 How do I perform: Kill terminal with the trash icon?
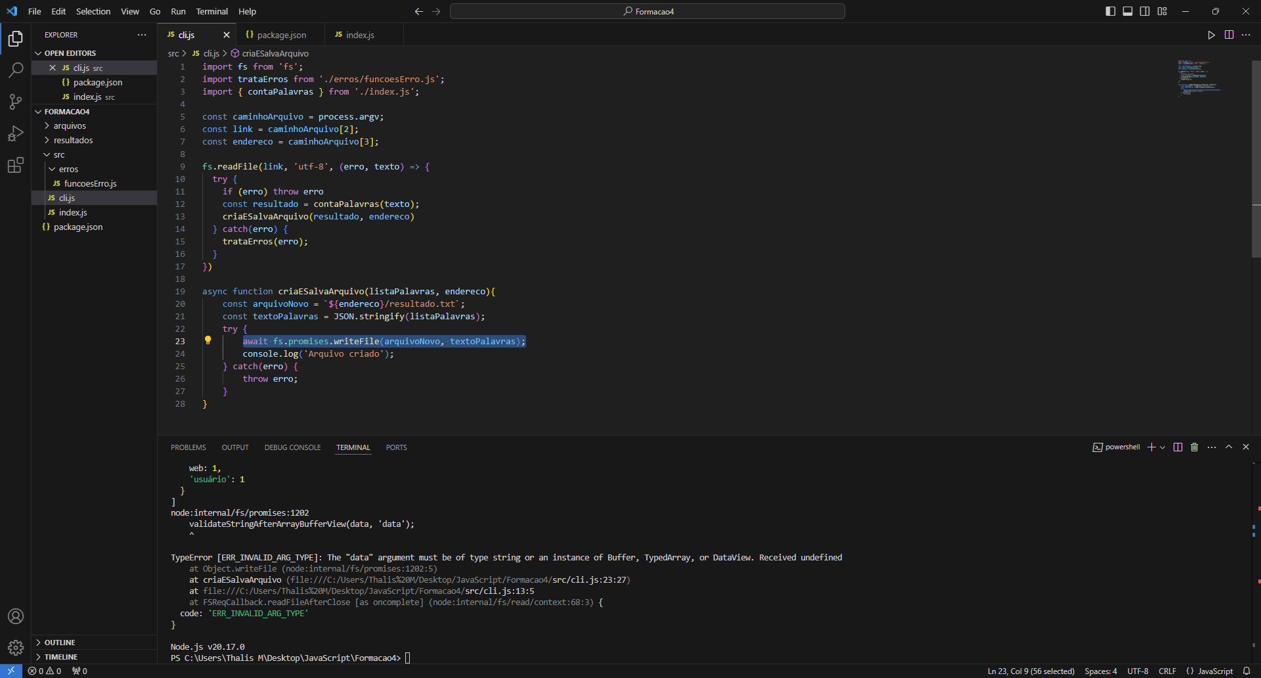(1195, 447)
